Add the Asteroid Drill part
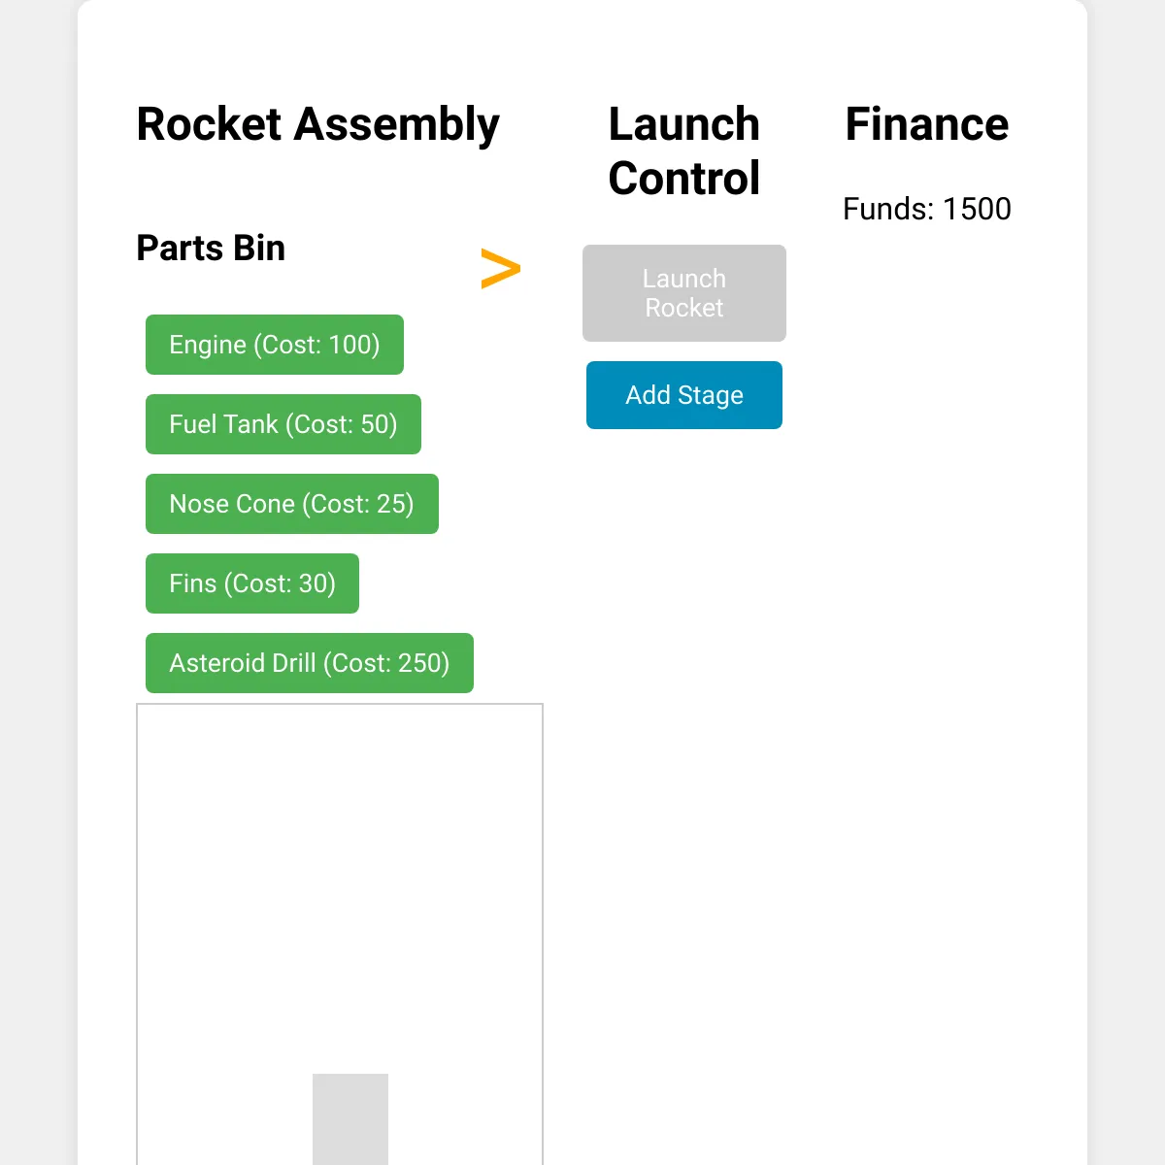Image resolution: width=1165 pixels, height=1165 pixels. click(310, 663)
